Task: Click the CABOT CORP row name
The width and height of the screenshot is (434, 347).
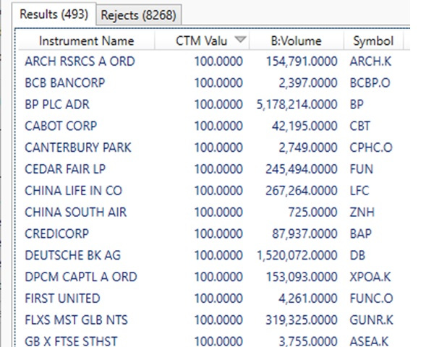Action: 61,126
